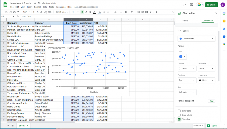Increase decimal places
Image resolution: width=227 pixels, height=129 pixels.
[46, 12]
